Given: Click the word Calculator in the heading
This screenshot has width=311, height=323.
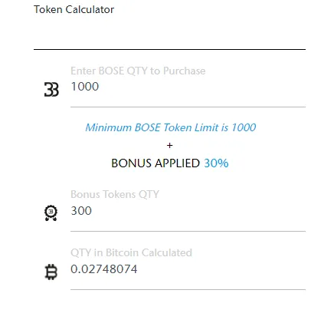Looking at the screenshot, I should click(x=90, y=9).
